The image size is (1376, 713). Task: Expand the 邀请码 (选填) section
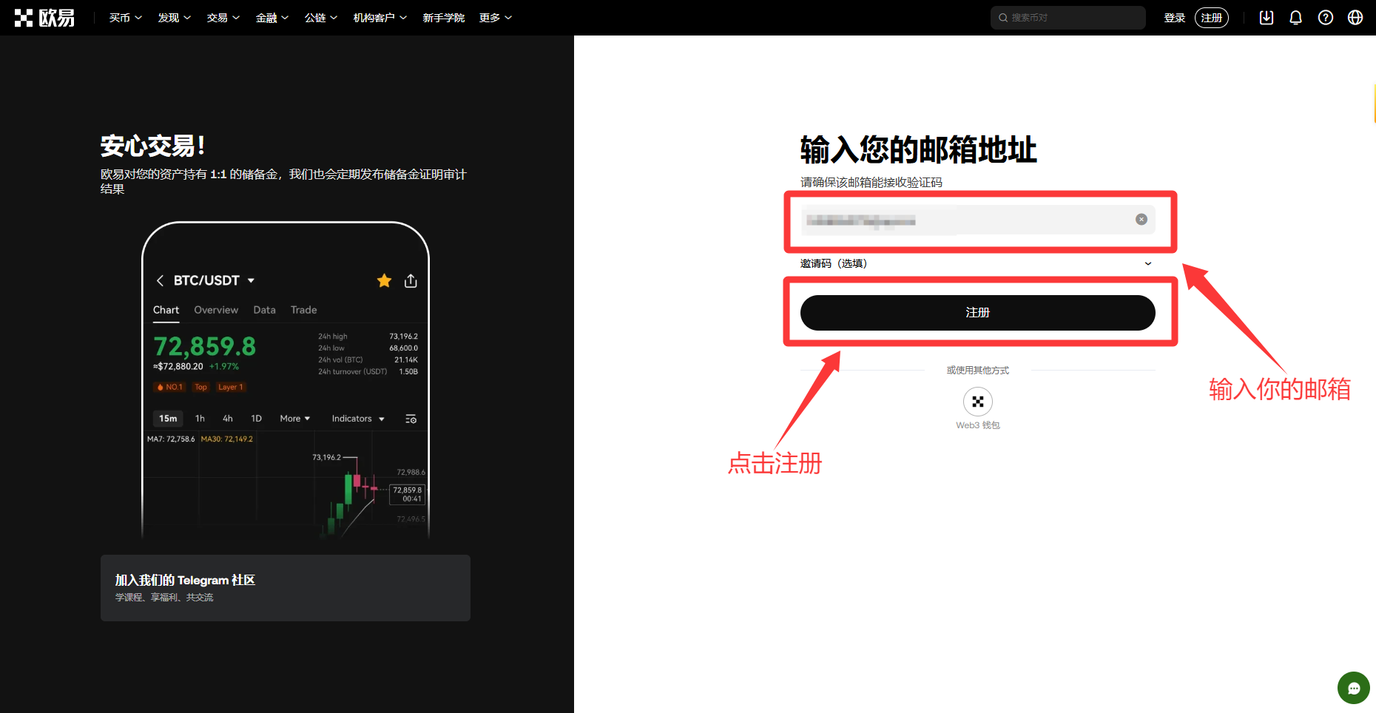point(977,263)
